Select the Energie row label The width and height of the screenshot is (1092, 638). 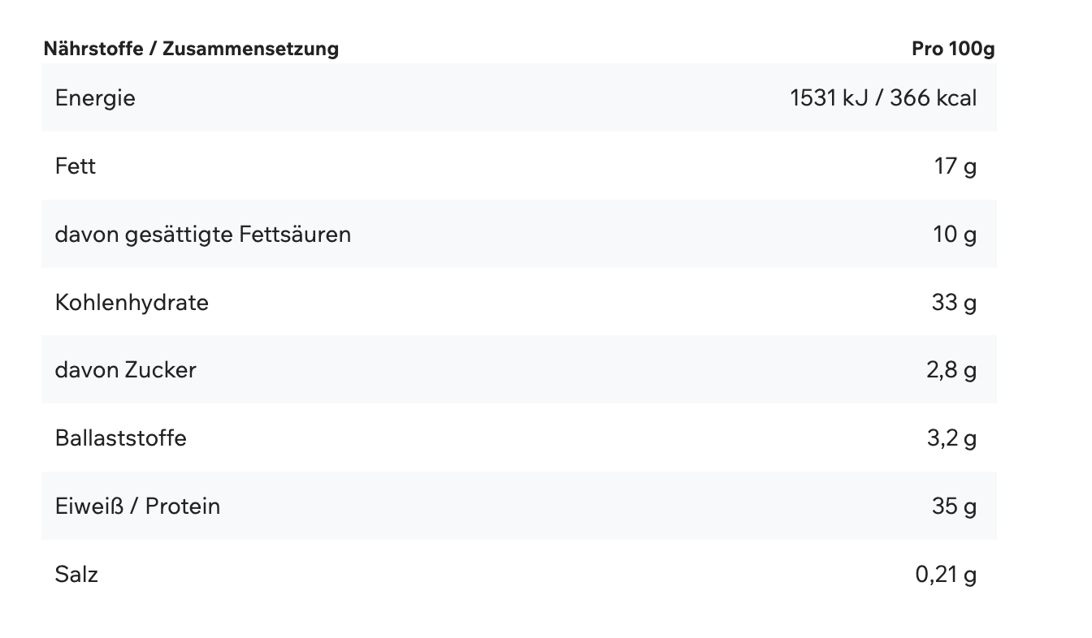[x=95, y=98]
